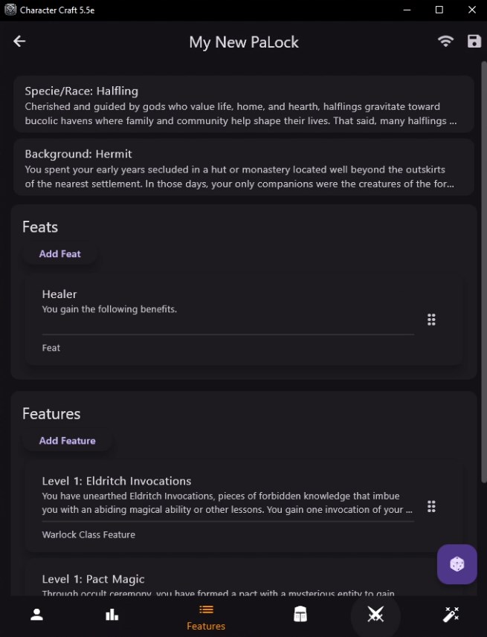Click the Healer feat drag handle
Screen dimensions: 487x637
(x=431, y=320)
